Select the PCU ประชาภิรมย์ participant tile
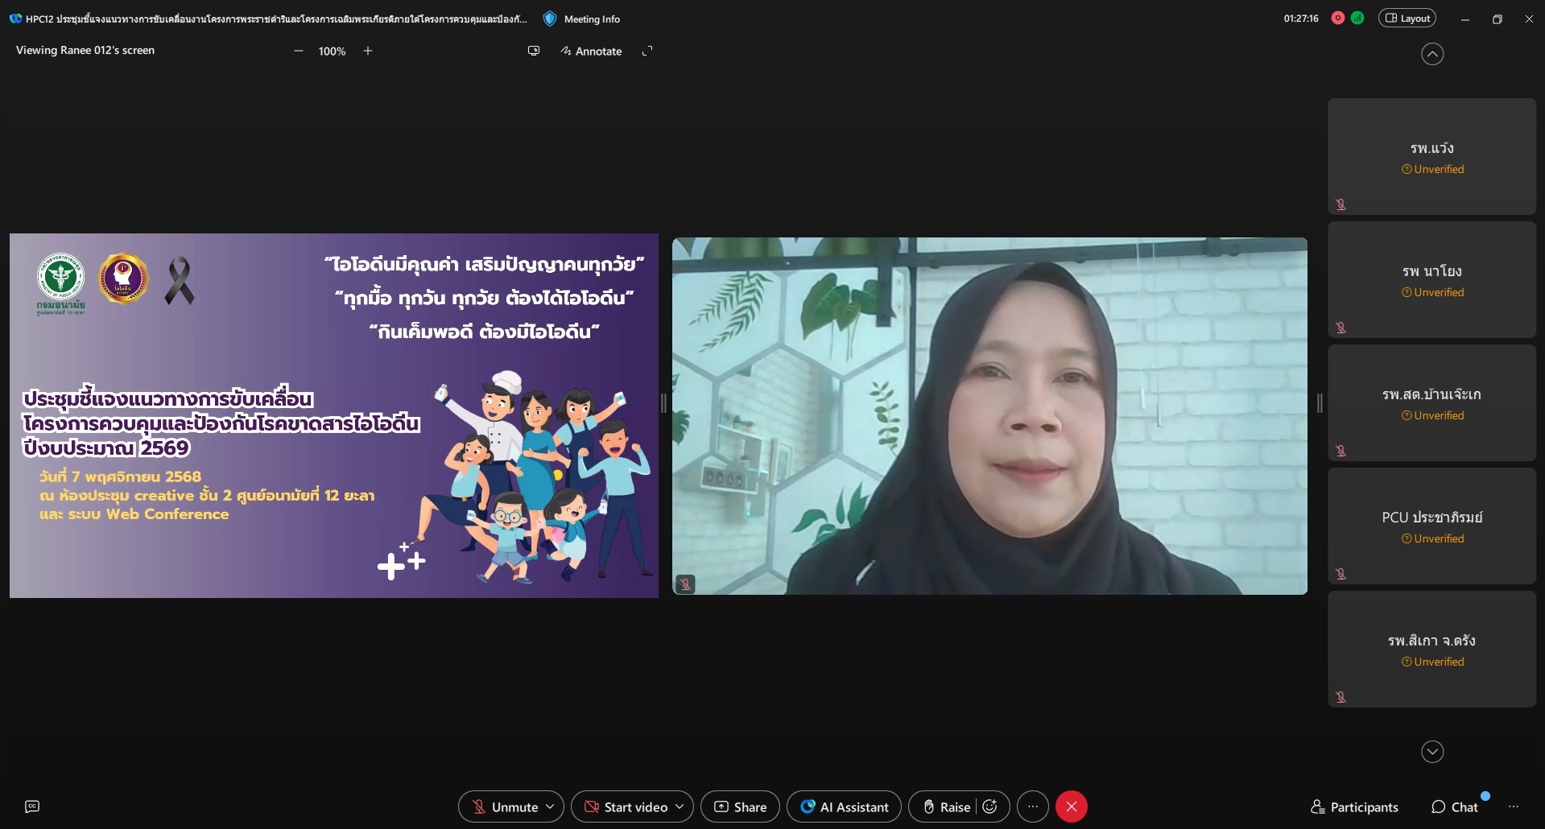This screenshot has width=1545, height=829. click(1431, 526)
